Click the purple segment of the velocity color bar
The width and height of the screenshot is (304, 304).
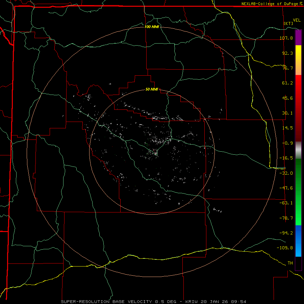click(x=298, y=38)
